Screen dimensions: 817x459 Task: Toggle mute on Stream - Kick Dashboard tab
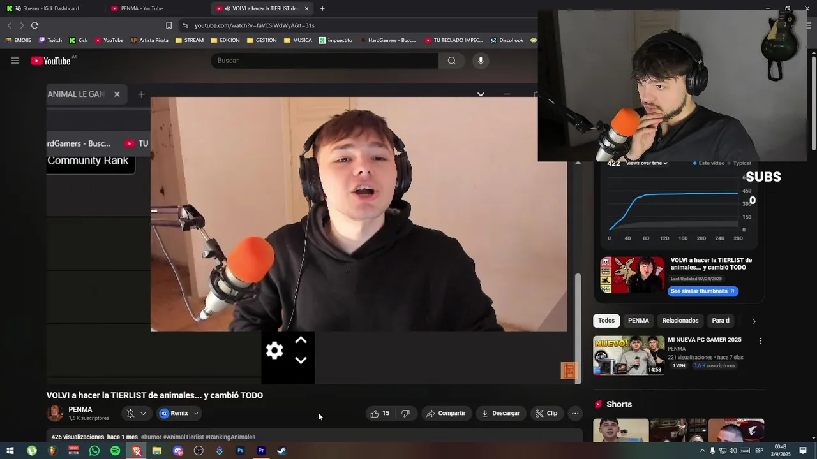(x=17, y=8)
